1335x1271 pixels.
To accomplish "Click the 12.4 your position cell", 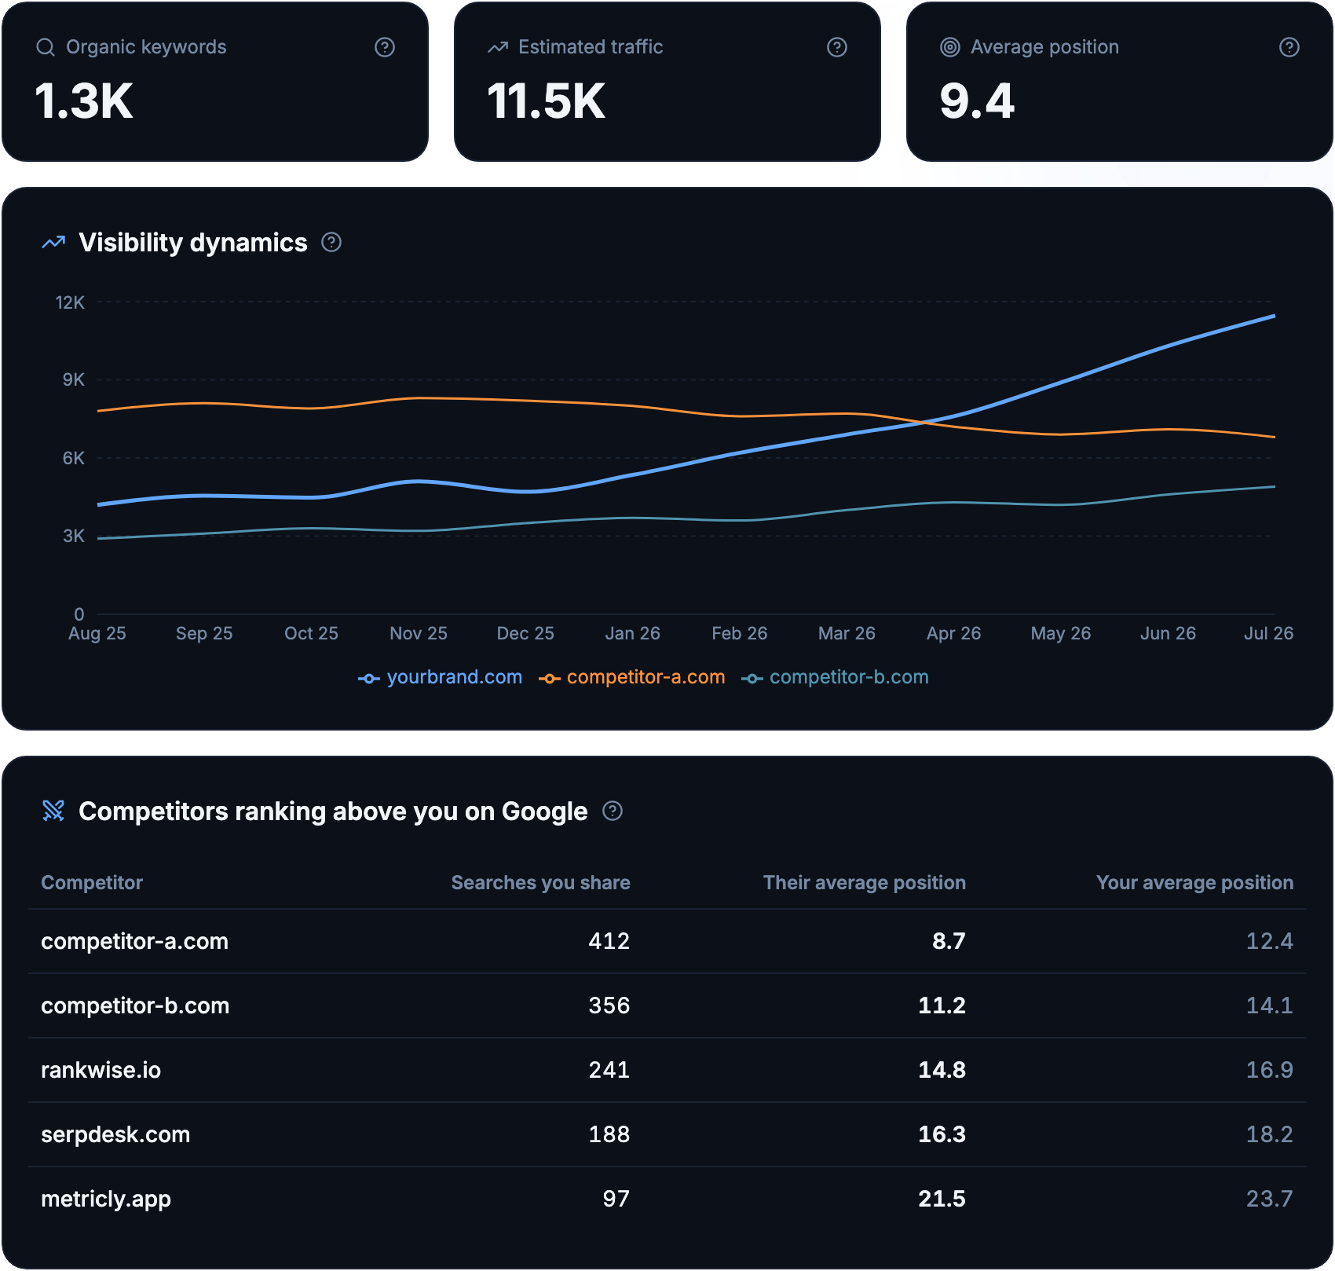I will (x=1270, y=941).
